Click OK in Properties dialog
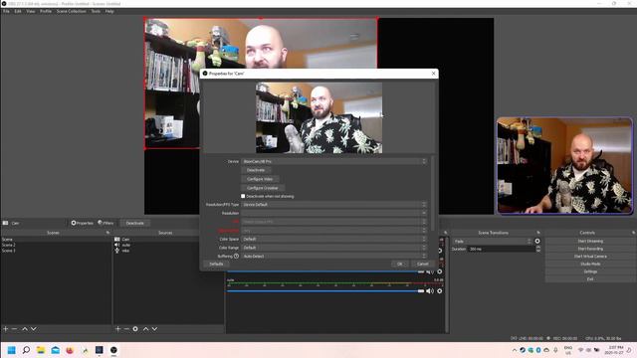The width and height of the screenshot is (637, 358). tap(400, 265)
